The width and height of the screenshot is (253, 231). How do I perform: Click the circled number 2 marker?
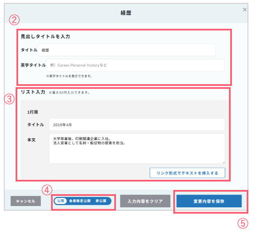coord(14,20)
